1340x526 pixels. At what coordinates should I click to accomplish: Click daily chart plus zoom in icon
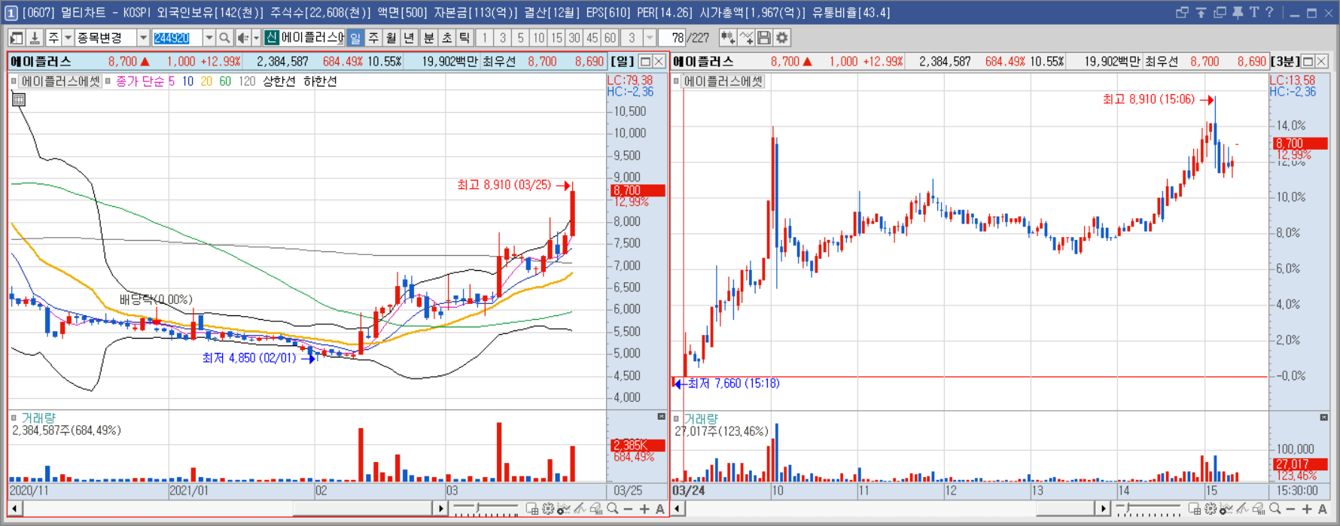[644, 509]
